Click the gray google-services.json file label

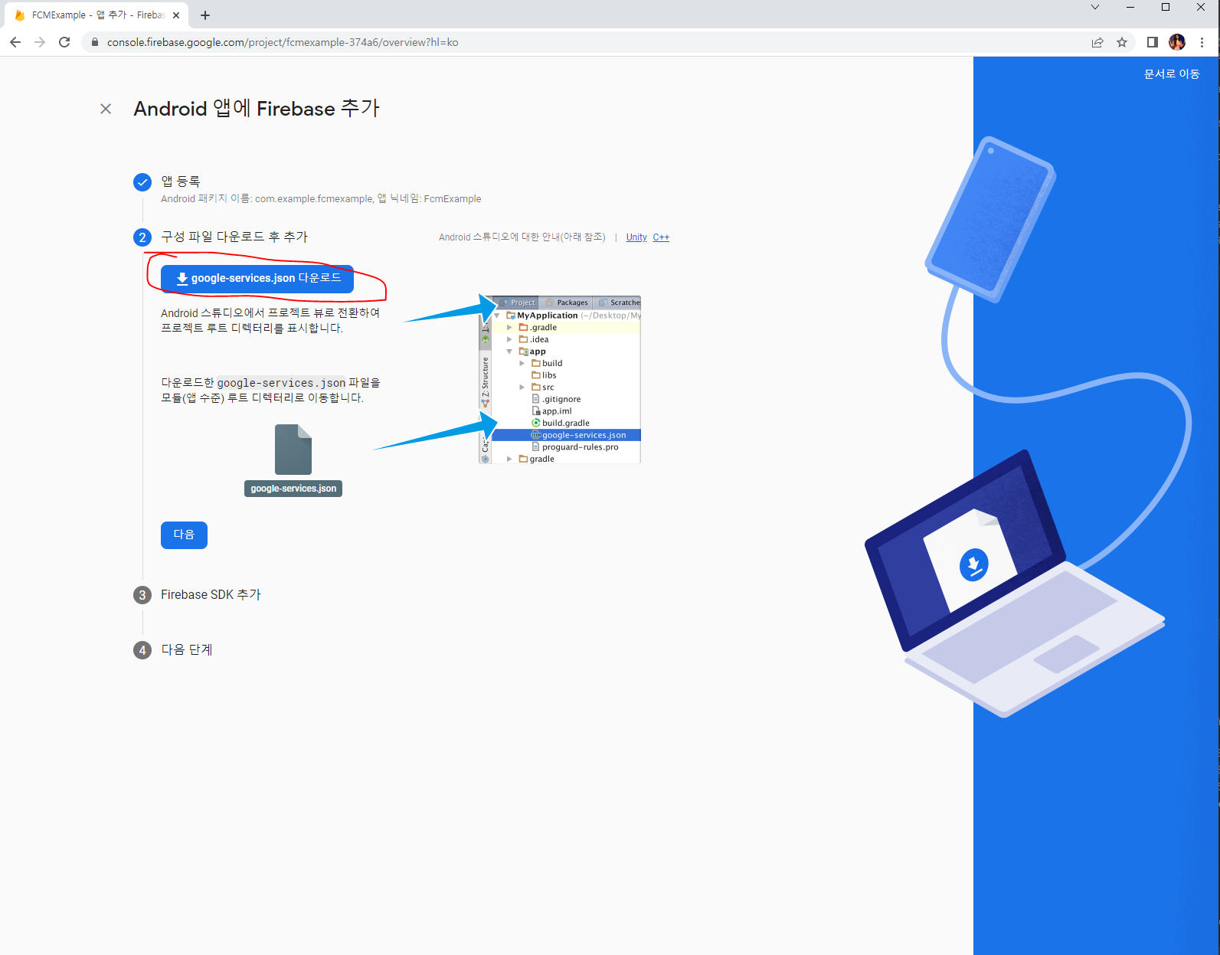coord(293,489)
